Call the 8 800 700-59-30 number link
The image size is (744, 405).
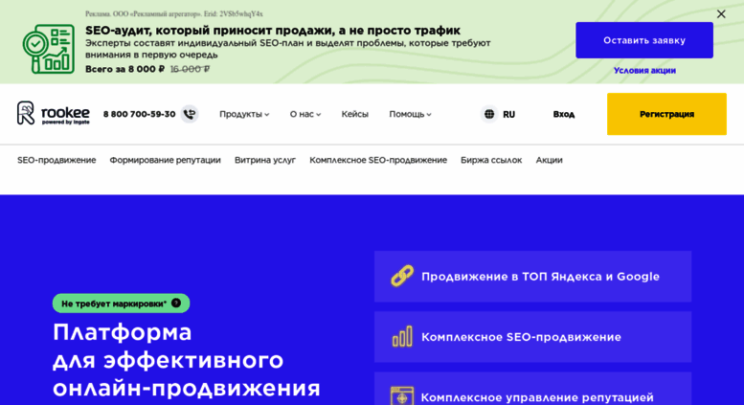(x=139, y=114)
